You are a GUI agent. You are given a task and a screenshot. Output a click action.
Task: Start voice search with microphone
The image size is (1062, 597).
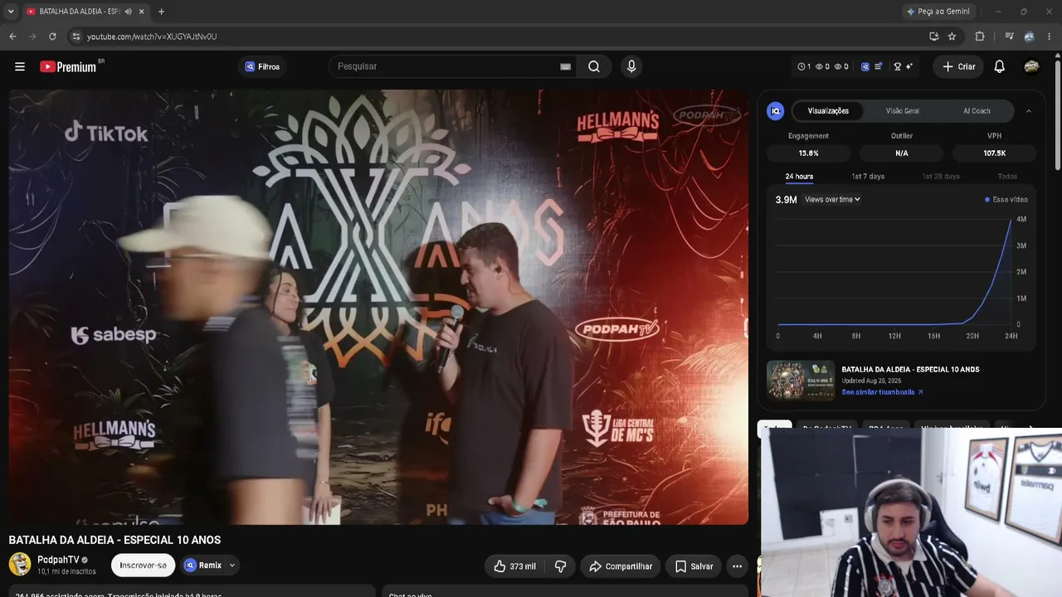[x=631, y=66]
